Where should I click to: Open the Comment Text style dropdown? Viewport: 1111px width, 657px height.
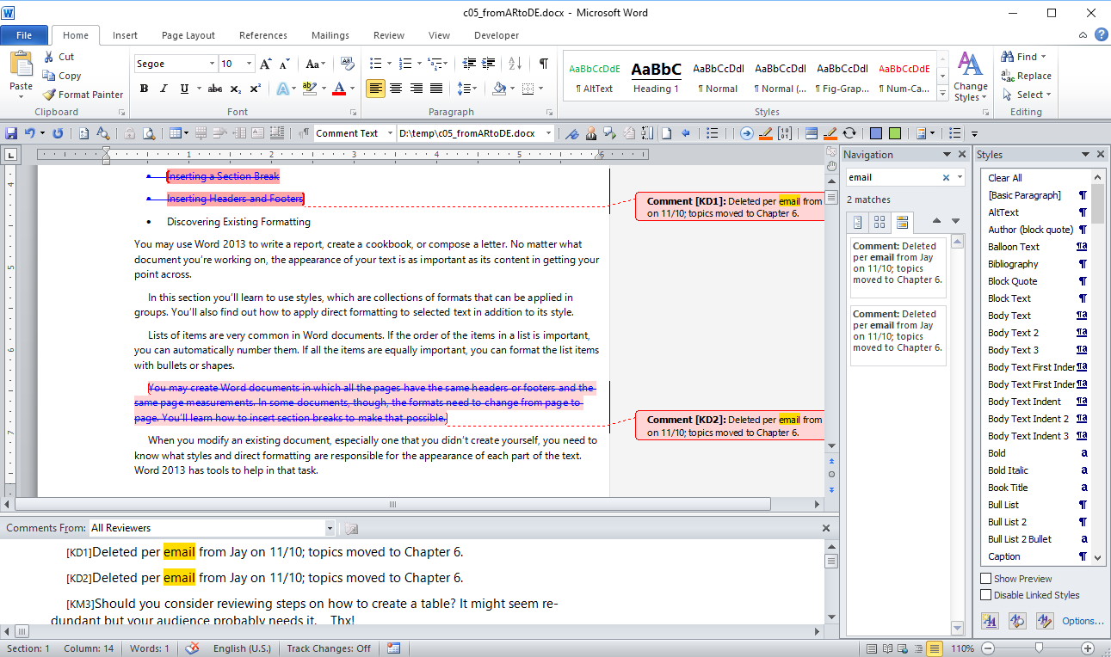[388, 133]
